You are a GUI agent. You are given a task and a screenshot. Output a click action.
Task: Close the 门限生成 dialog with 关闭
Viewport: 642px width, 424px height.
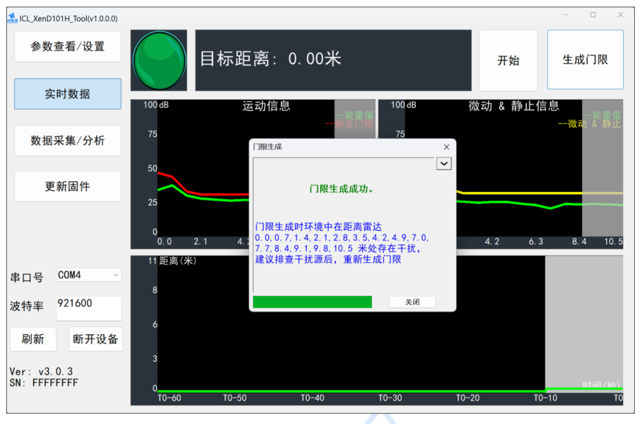412,301
